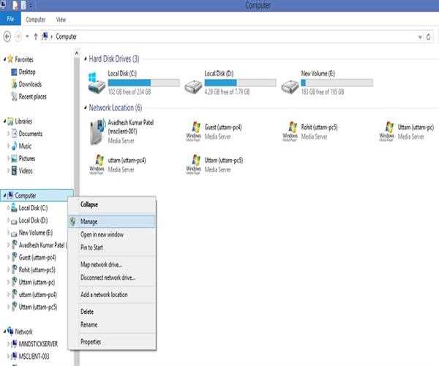Open Guest (uttam-pc4) media server icon
The height and width of the screenshot is (366, 439).
tap(193, 132)
